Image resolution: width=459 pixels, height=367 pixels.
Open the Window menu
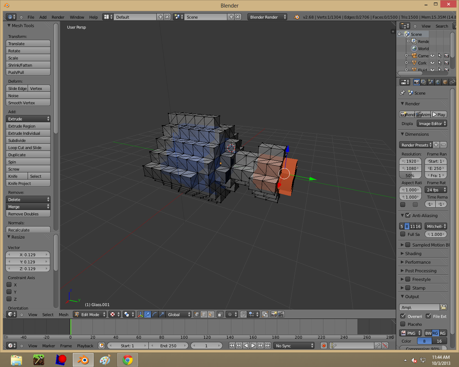coord(77,17)
